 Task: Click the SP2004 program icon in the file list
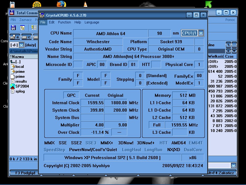point(13,86)
